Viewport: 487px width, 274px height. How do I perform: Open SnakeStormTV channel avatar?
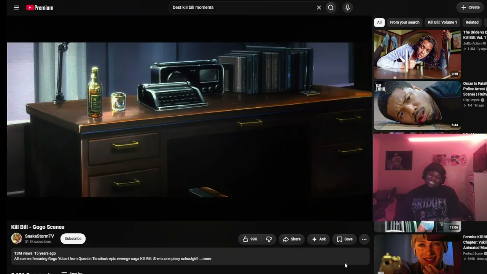[x=16, y=239]
